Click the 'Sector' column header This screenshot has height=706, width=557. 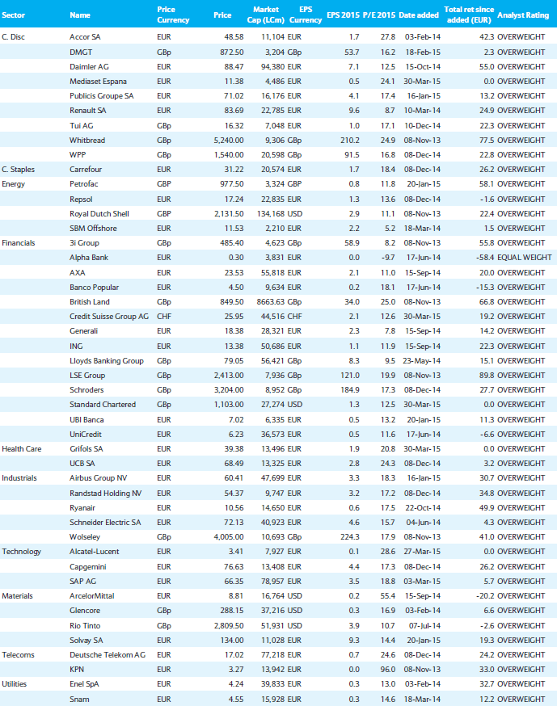click(x=13, y=15)
